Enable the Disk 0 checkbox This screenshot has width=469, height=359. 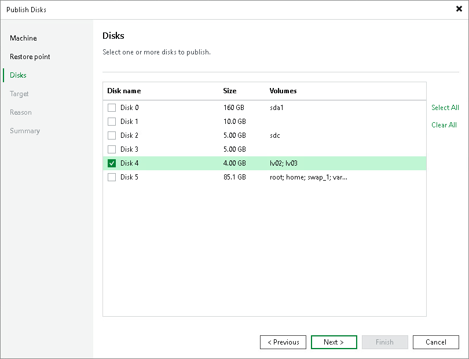(x=112, y=107)
